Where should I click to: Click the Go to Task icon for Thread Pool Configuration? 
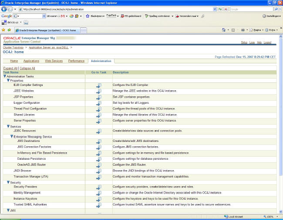pyautogui.click(x=99, y=109)
